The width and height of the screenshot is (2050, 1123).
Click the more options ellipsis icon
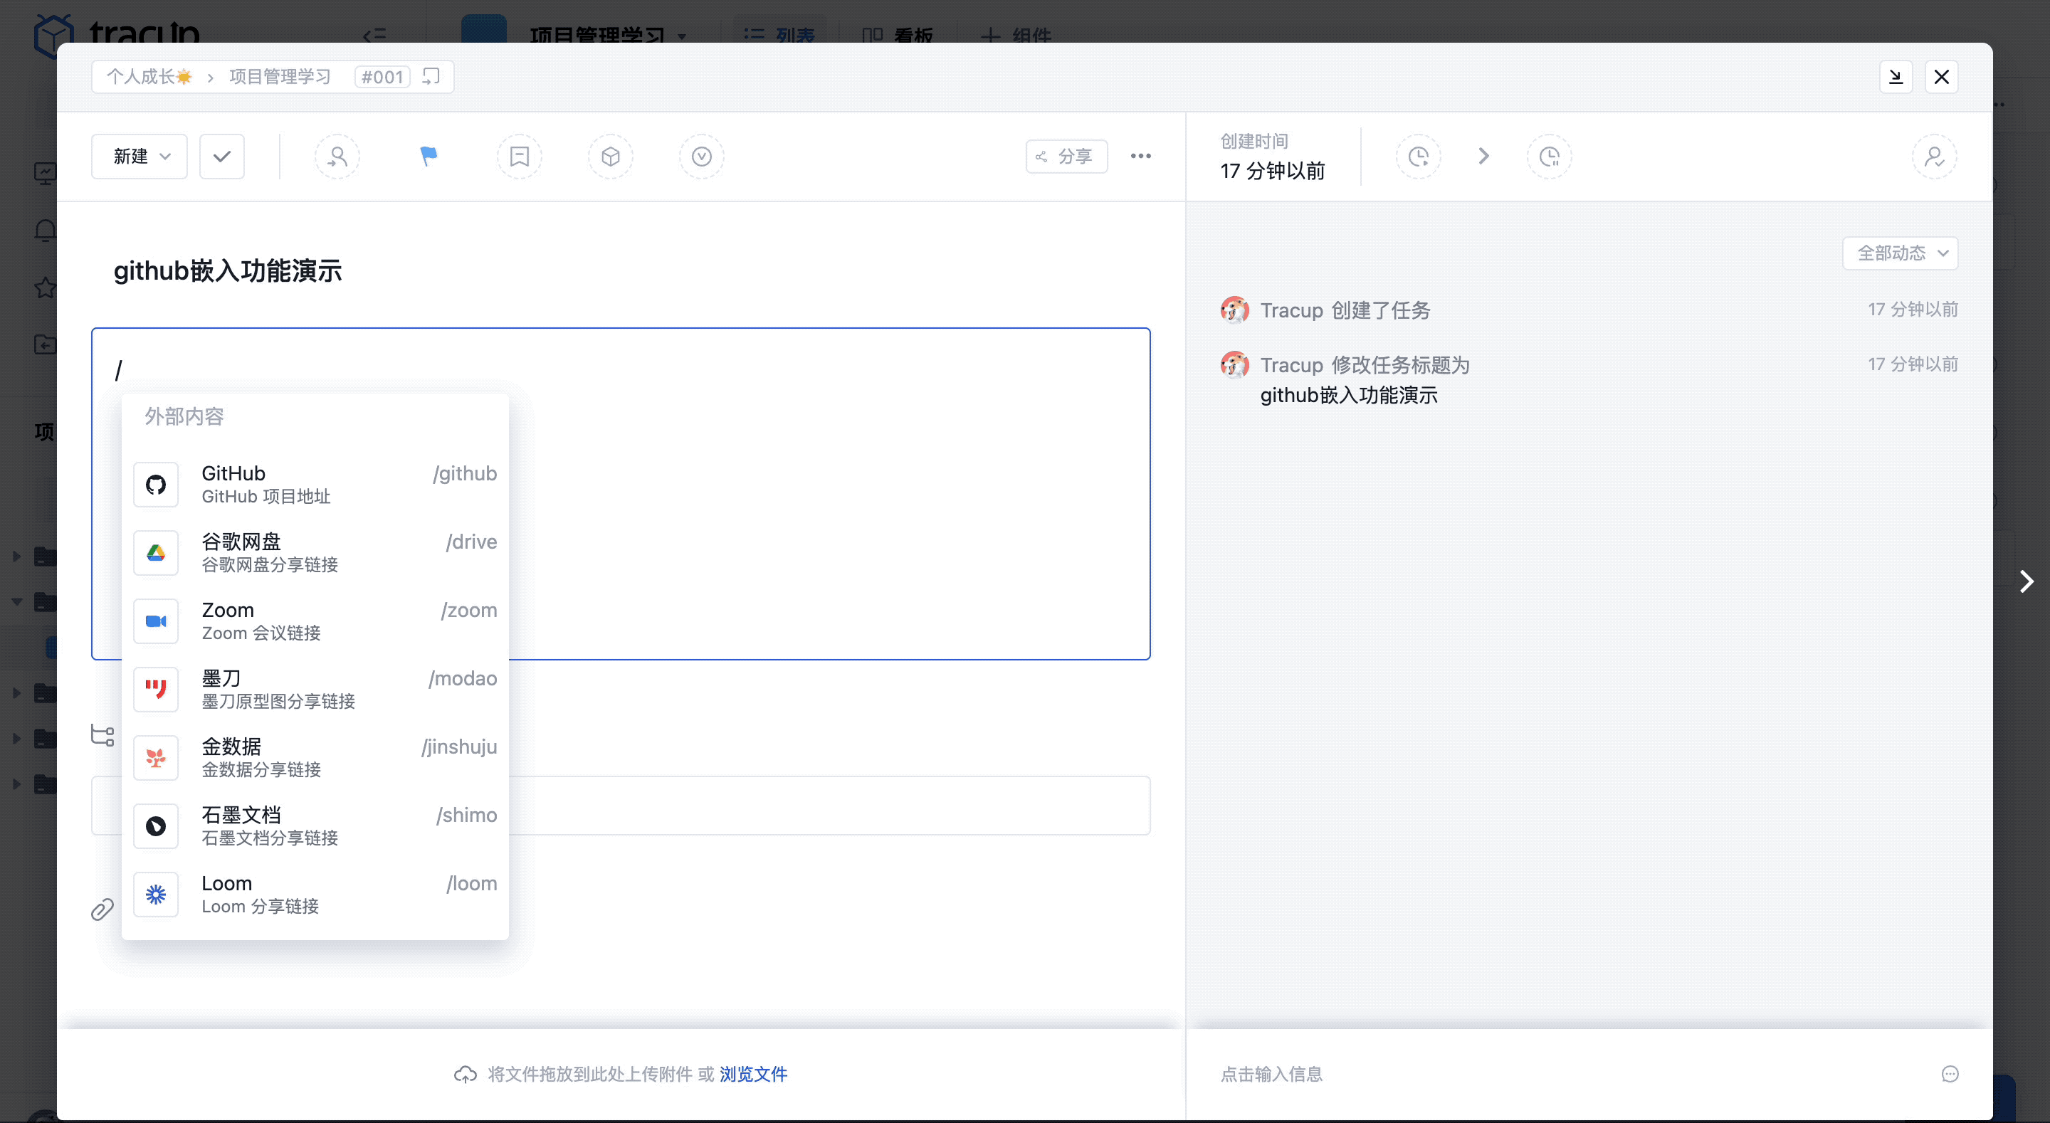1140,157
